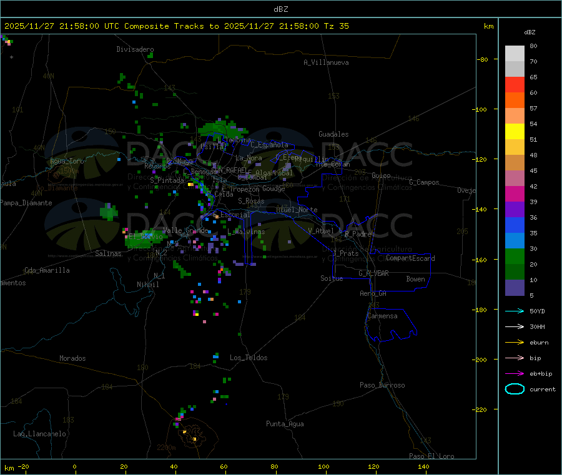This screenshot has height=475, width=562.
Task: Click the C_Española label
Action: pos(269,145)
